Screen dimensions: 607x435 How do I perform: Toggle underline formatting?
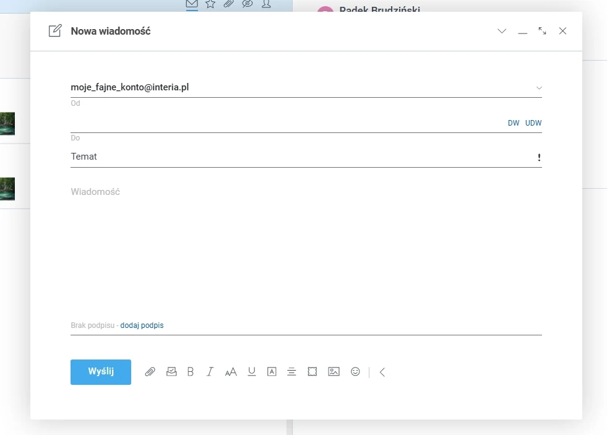coord(252,371)
